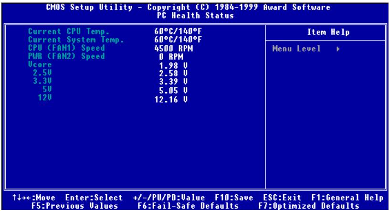389x211 pixels.
Task: Click the CPU temperature value in the first row
Action: pos(178,32)
